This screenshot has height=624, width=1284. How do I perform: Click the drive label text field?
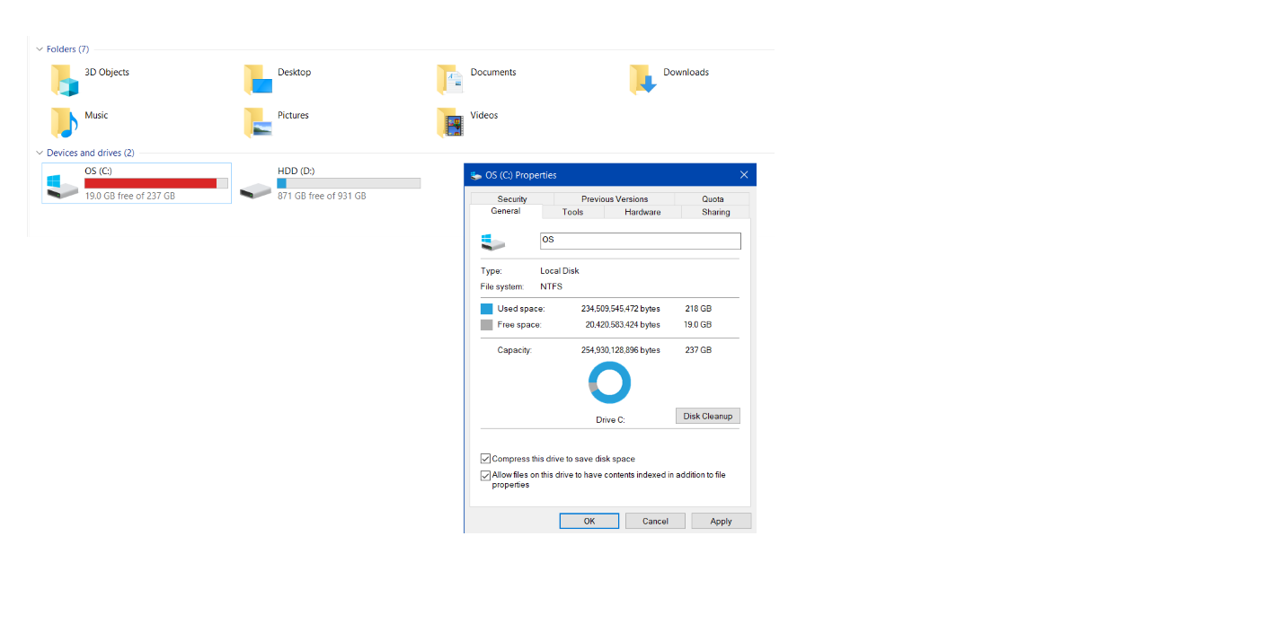[640, 241]
